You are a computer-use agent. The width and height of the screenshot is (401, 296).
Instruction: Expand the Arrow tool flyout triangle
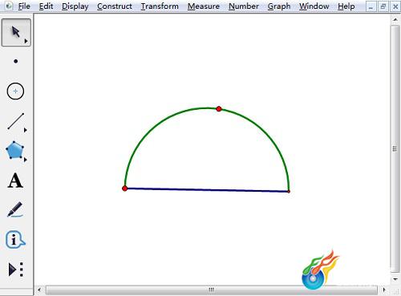tap(26, 41)
